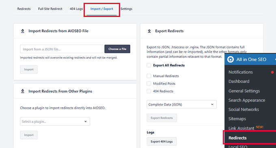Go to Search Appearance menu item
Image resolution: width=276 pixels, height=148 pixels.
247,100
